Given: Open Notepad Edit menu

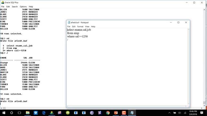Looking at the screenshot, I should pos(74,26).
